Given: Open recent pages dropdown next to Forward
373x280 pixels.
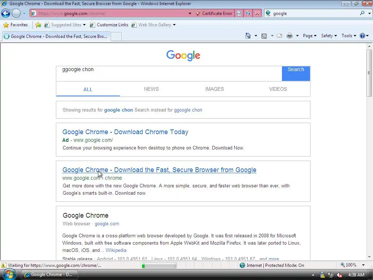Looking at the screenshot, I should click(x=24, y=13).
